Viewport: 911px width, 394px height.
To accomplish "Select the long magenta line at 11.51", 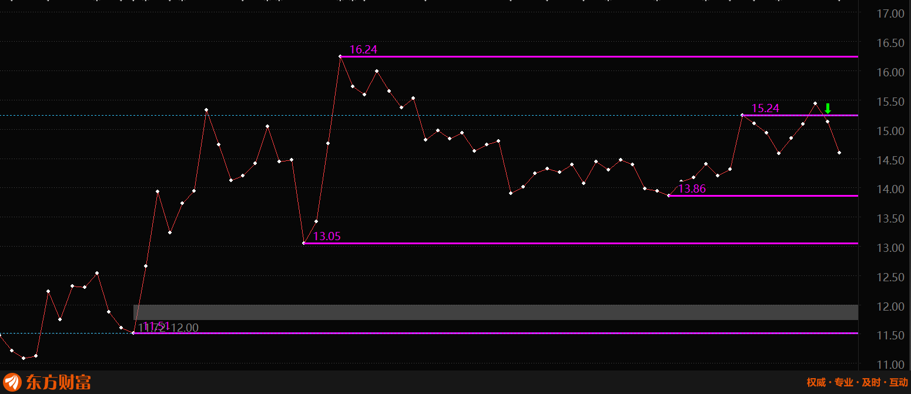I will pos(495,333).
